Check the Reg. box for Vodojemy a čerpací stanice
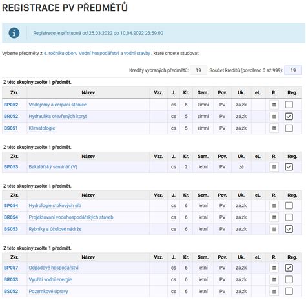 289,105
